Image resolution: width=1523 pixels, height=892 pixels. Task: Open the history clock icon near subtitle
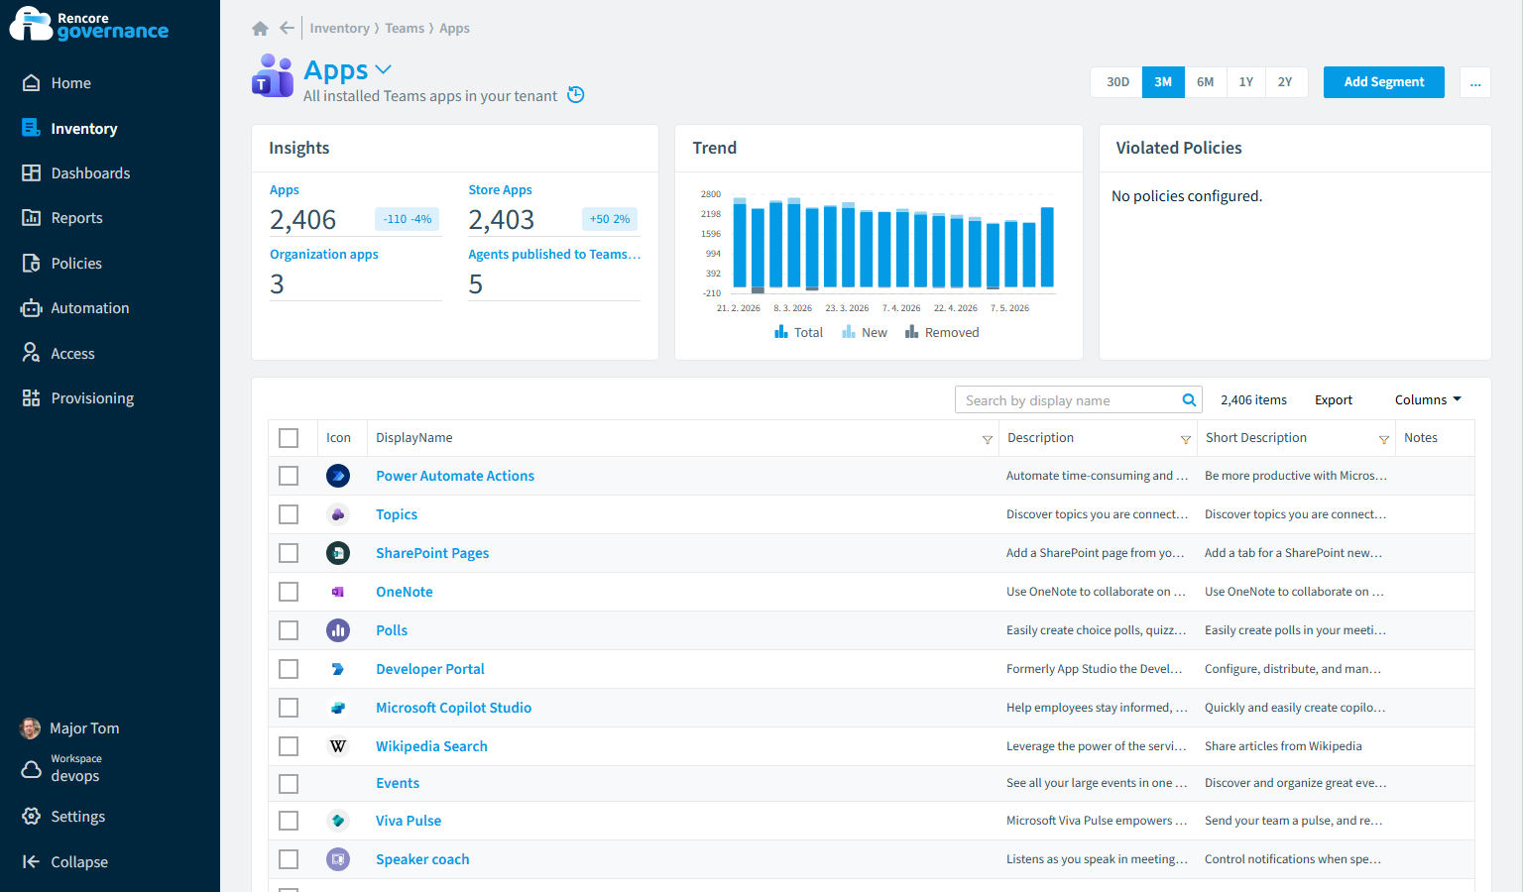pos(576,95)
